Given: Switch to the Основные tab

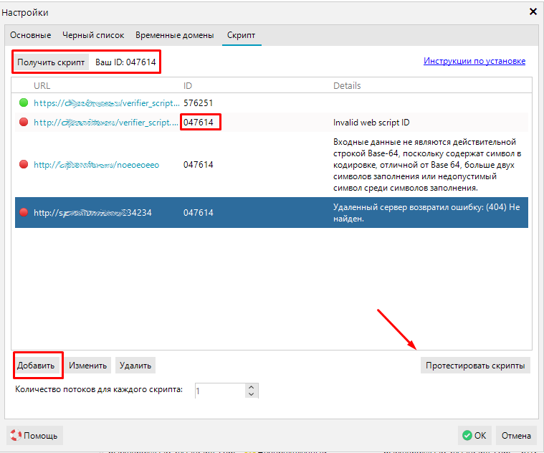Looking at the screenshot, I should click(x=31, y=35).
